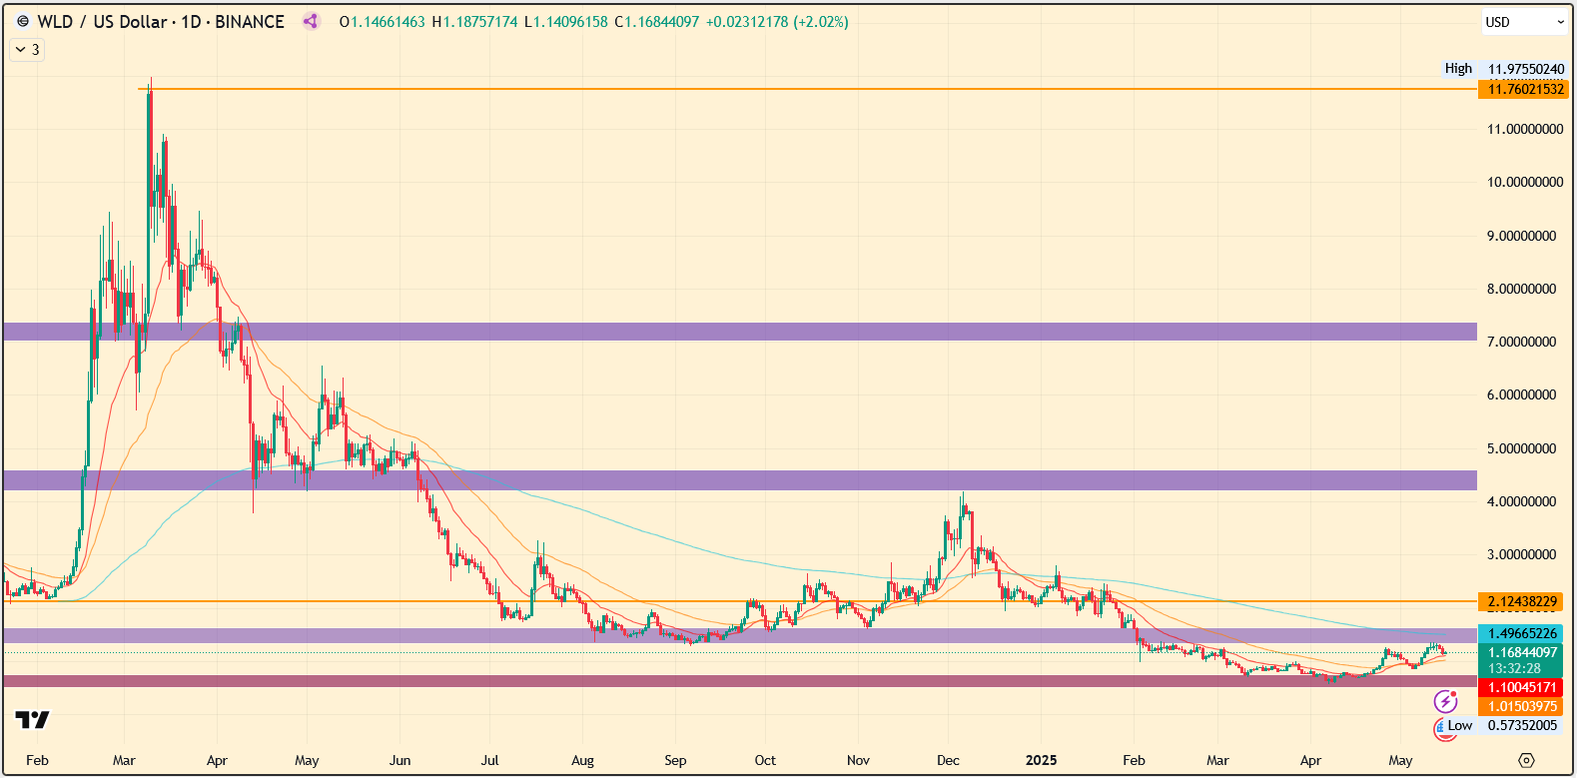The height and width of the screenshot is (778, 1577).
Task: Open chart settings via hexagon gear icon
Action: point(1526,760)
